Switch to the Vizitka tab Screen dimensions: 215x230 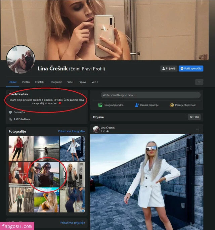26,82
